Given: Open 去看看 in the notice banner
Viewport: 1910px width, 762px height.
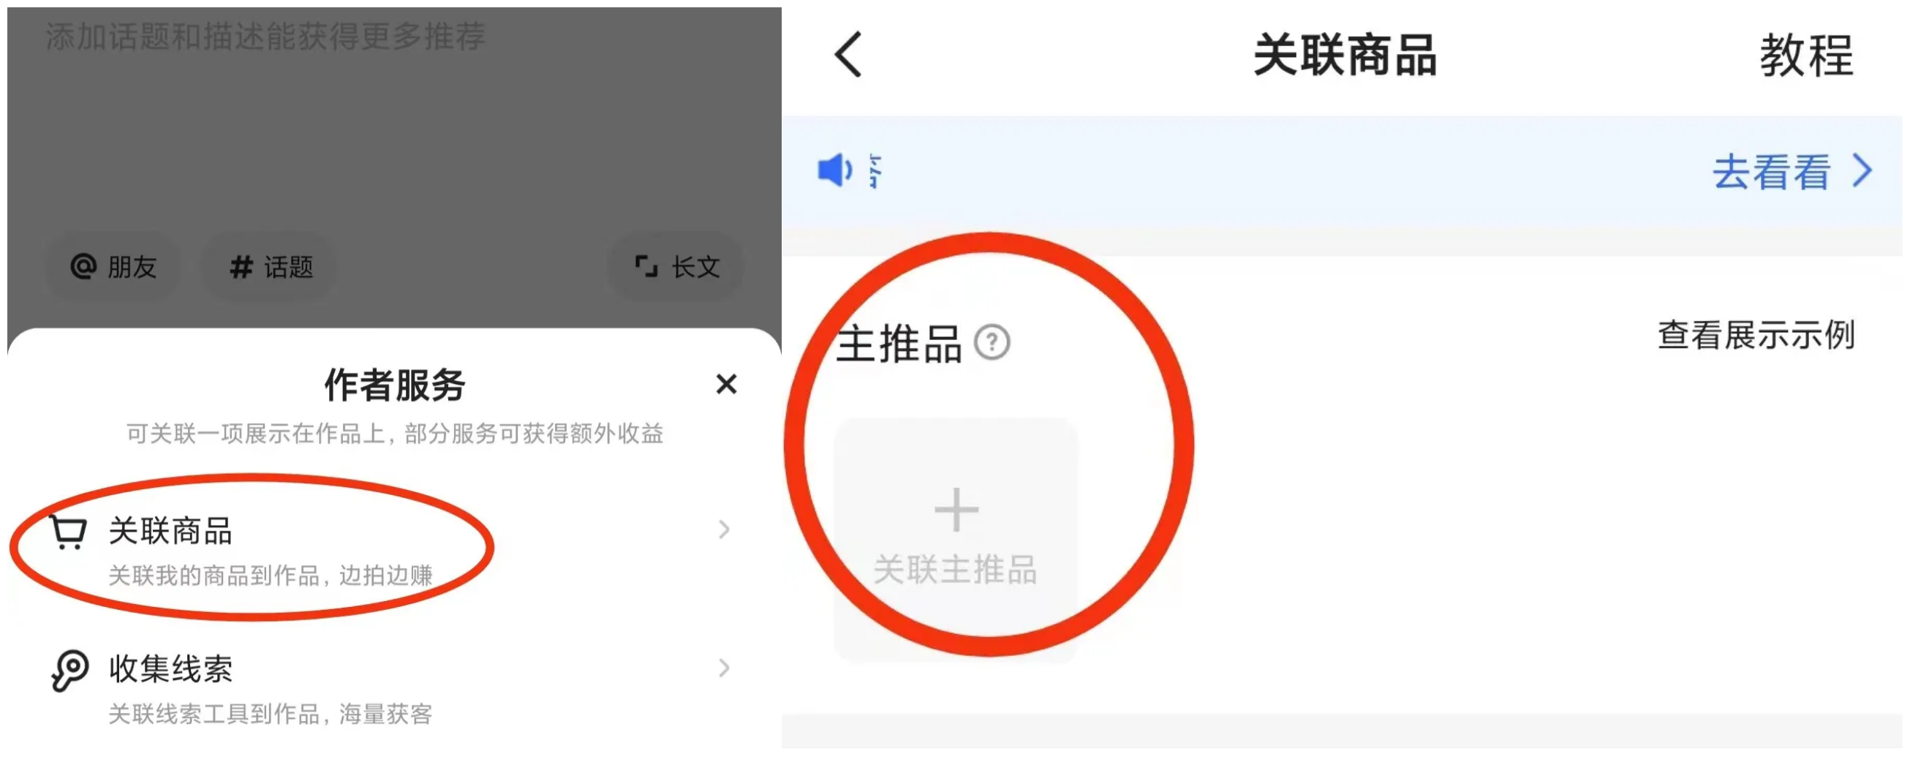Looking at the screenshot, I should coord(1770,172).
